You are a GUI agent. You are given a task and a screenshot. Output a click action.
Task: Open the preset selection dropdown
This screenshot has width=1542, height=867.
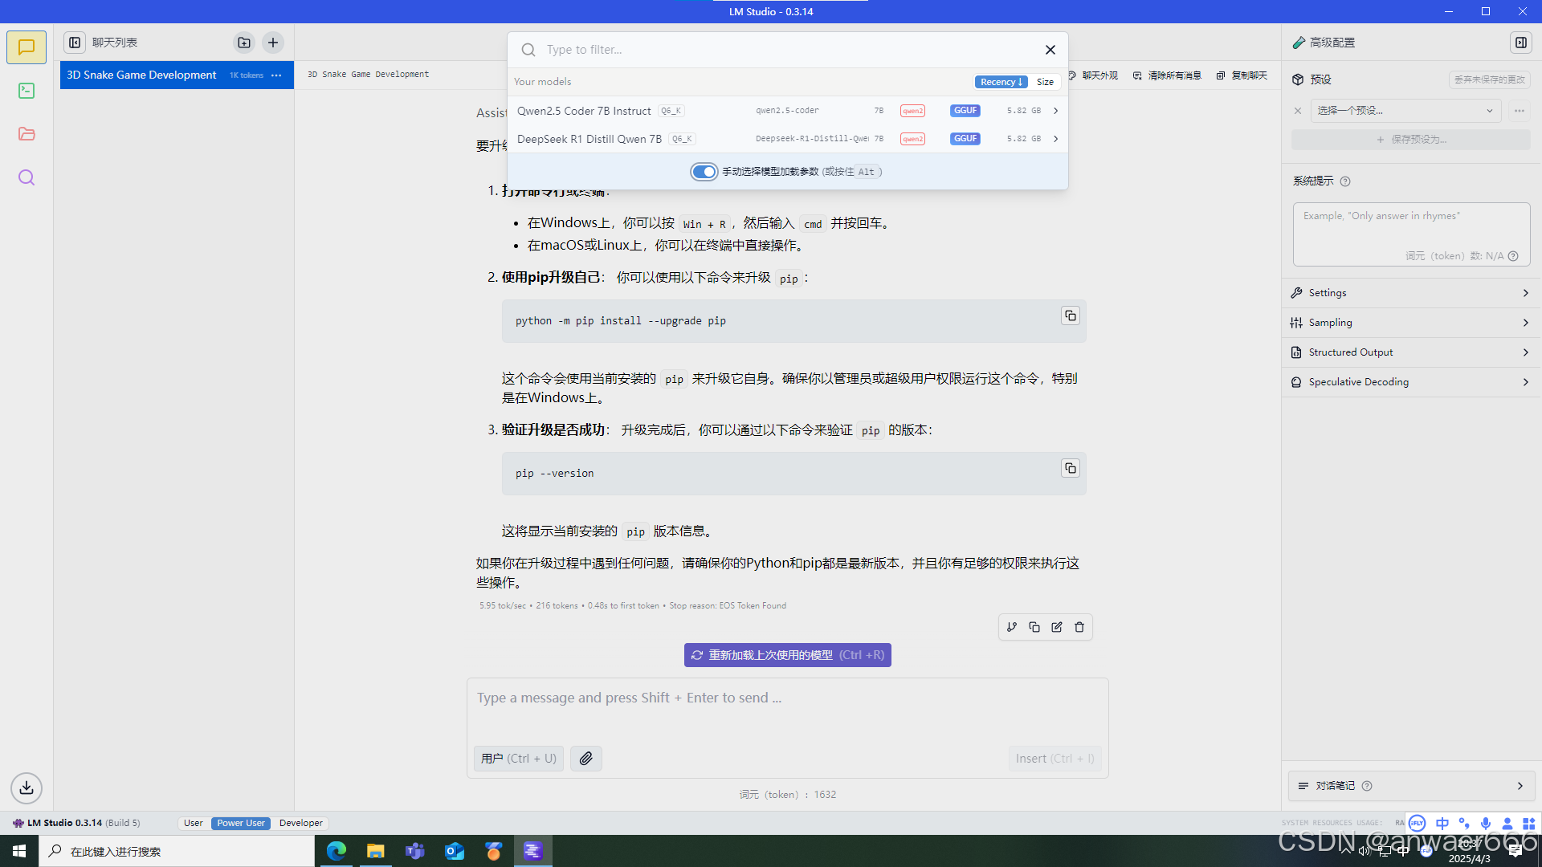tap(1405, 111)
